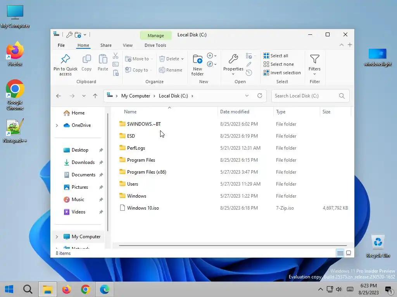397x297 pixels.
Task: Open the volume control in system tray
Action: point(339,289)
